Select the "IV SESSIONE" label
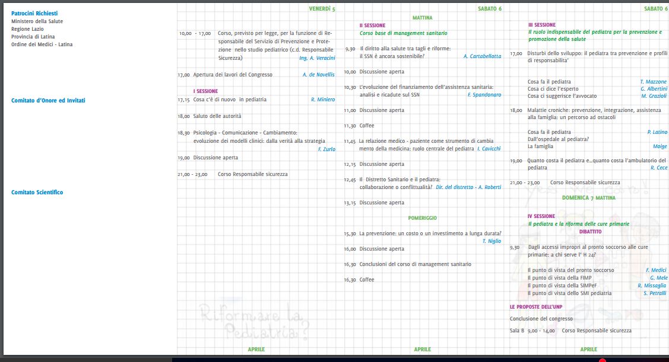The width and height of the screenshot is (669, 362). coord(541,216)
